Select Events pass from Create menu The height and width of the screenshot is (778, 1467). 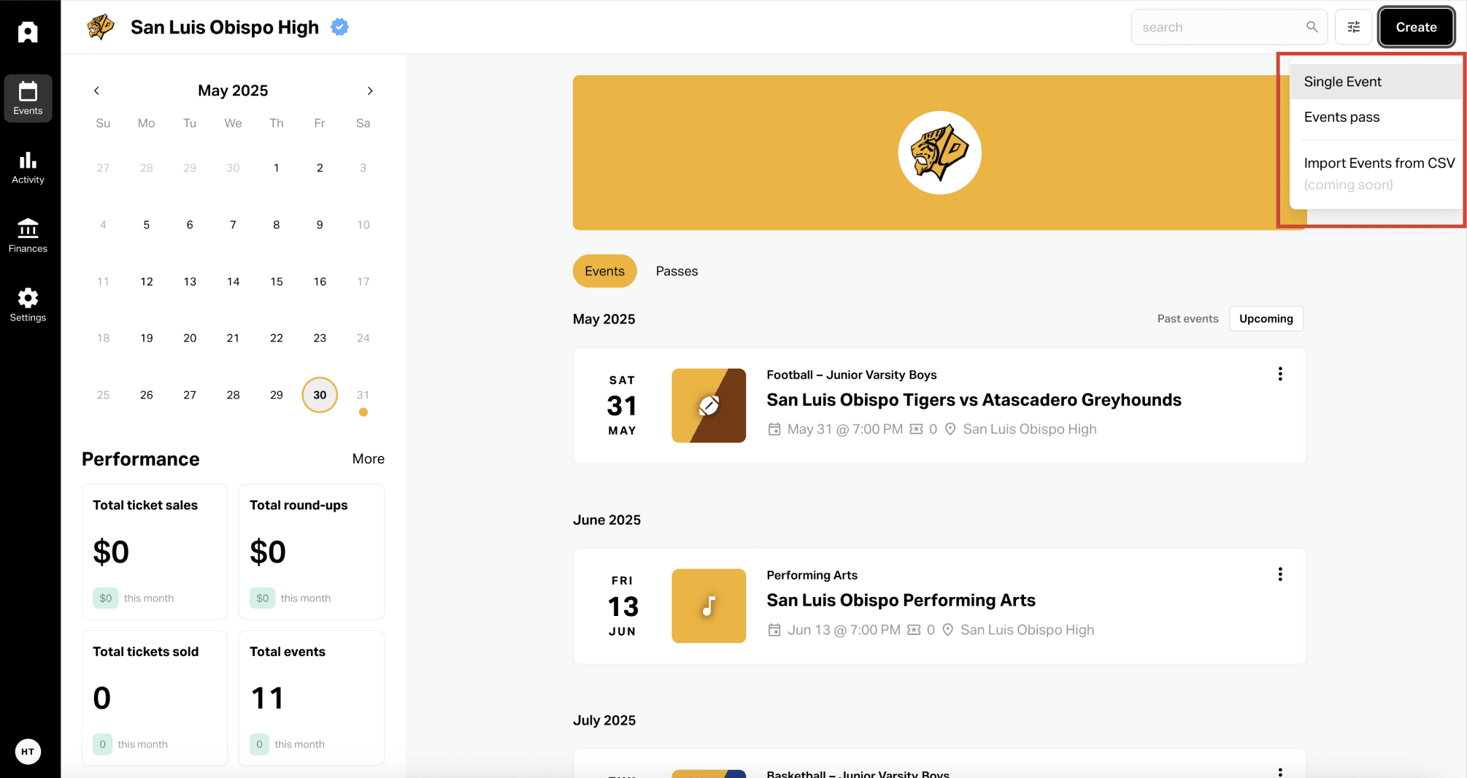click(x=1376, y=117)
